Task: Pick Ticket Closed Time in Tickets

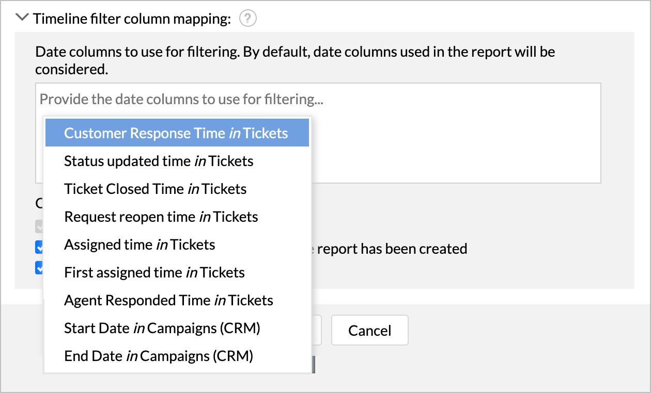Action: [155, 189]
